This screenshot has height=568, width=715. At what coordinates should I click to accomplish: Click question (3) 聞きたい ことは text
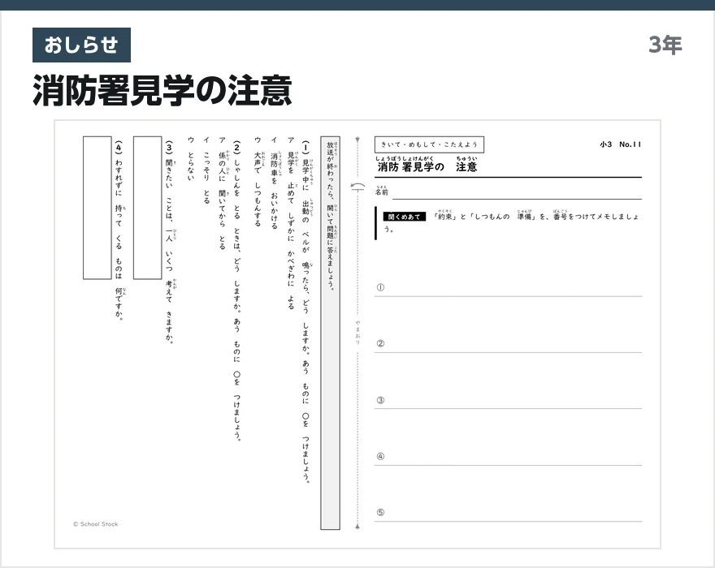point(169,243)
